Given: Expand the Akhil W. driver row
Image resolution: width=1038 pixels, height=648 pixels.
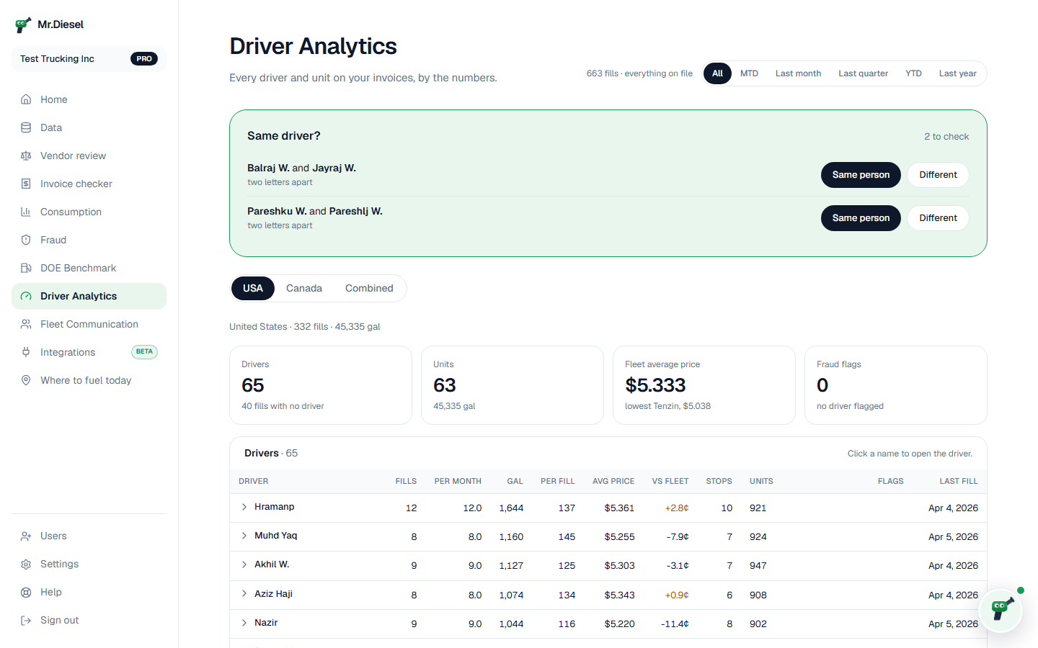Looking at the screenshot, I should coord(244,564).
